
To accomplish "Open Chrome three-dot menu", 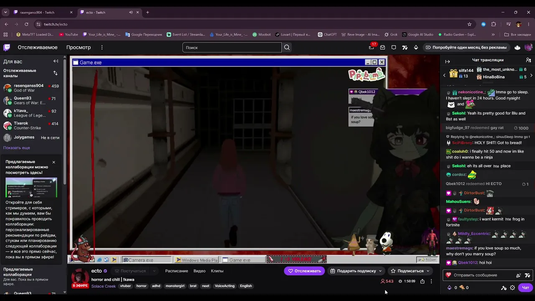I will tap(529, 24).
